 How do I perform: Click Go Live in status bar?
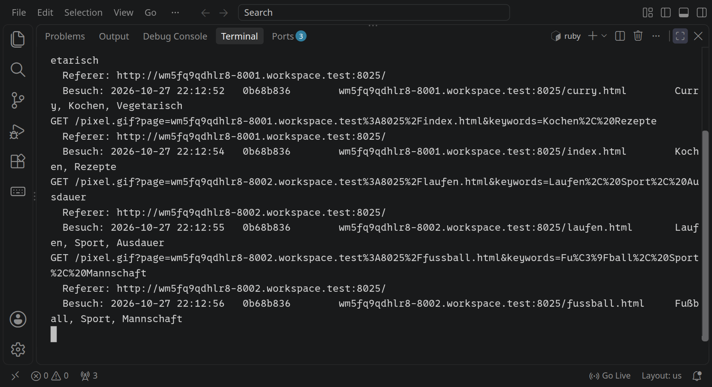[610, 375]
